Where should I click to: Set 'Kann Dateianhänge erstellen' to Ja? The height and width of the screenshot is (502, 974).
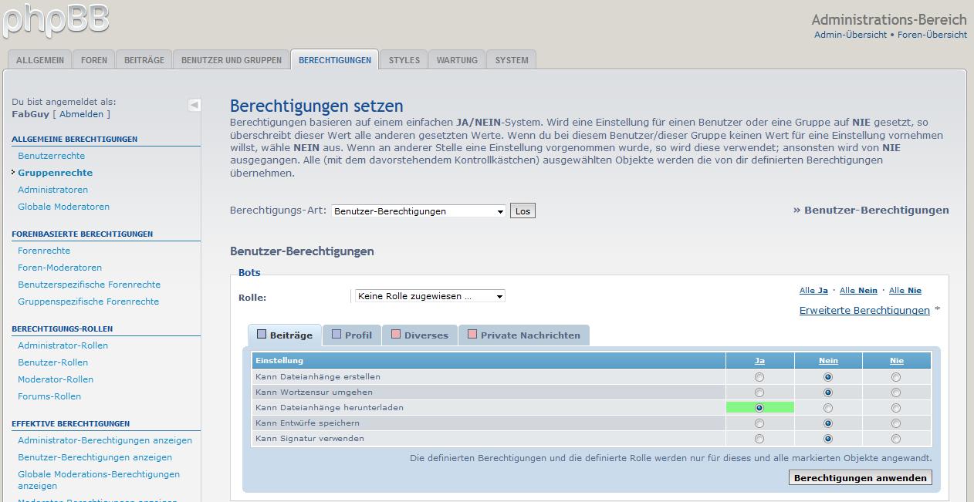tap(759, 377)
